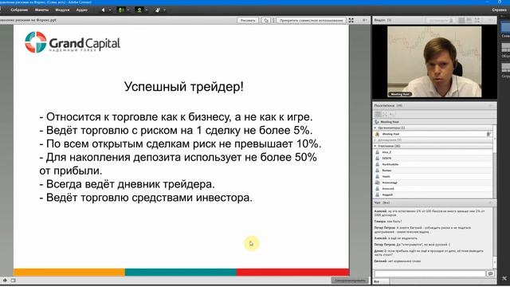Toggle the speaker audio icon

(x=103, y=10)
